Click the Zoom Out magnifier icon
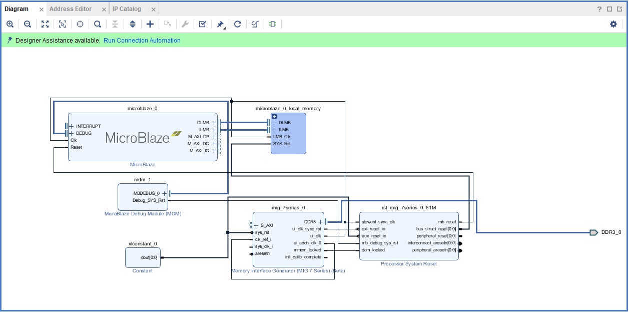This screenshot has height=312, width=629. click(28, 24)
